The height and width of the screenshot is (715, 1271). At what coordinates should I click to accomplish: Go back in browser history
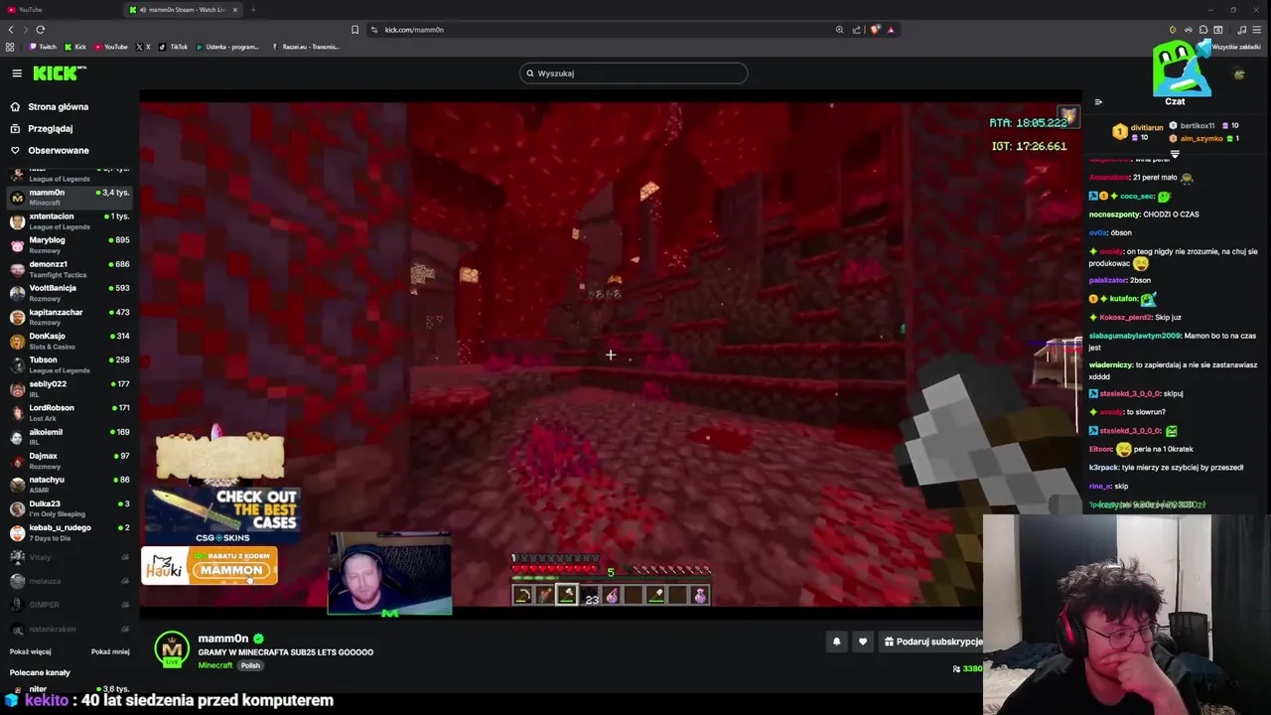[11, 30]
